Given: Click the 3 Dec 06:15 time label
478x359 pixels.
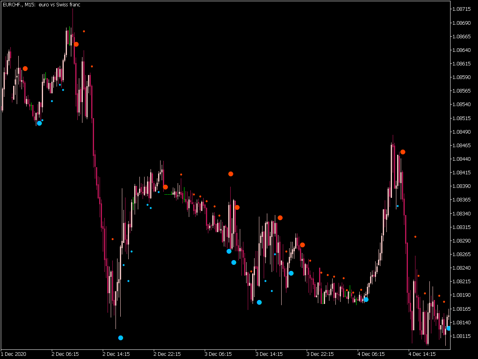Looking at the screenshot, I should coord(218,354).
